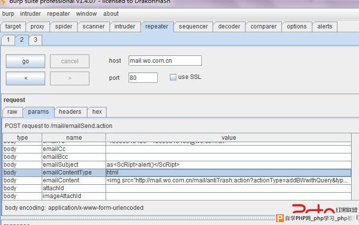Click the empty value cell for emailBcc
Viewport: 359px width, 225px height.
pos(228,157)
